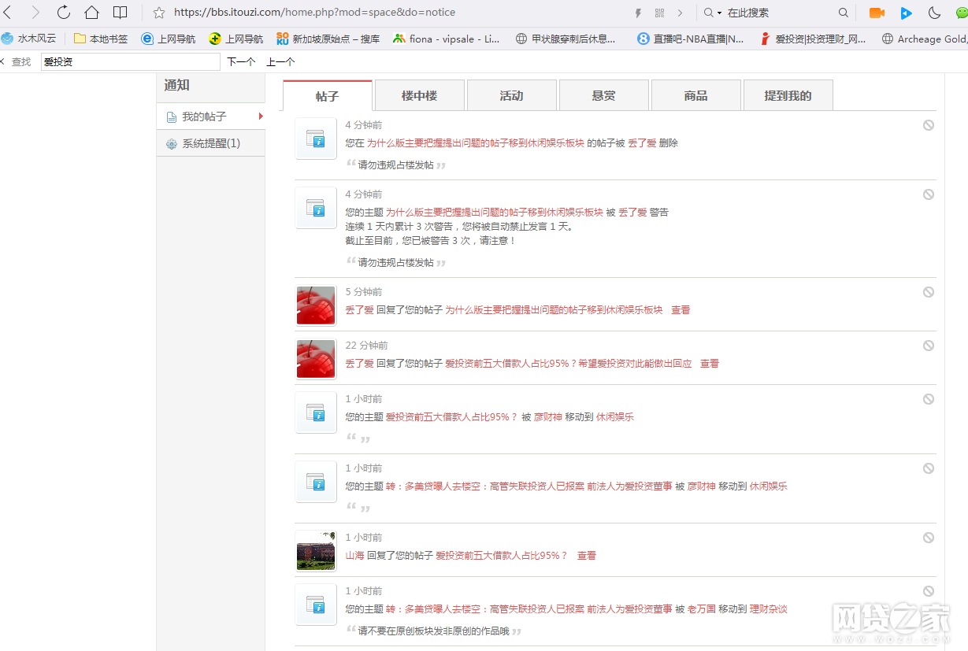Open the search engine dropdown arrow
The width and height of the screenshot is (968, 651).
click(719, 13)
